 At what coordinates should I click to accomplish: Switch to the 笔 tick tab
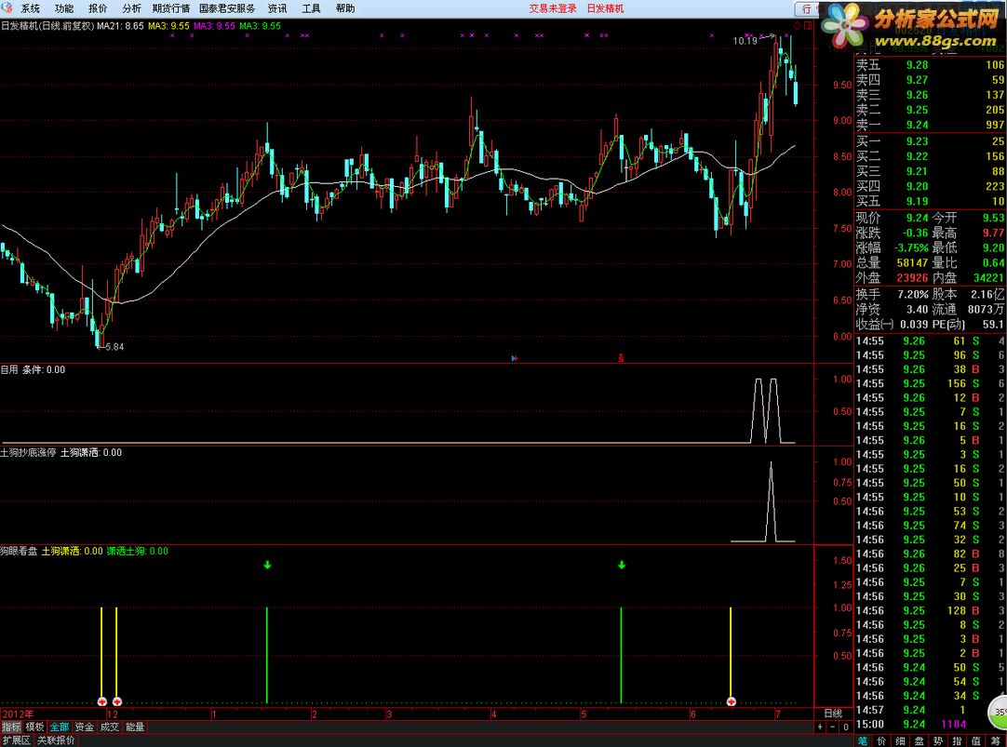[862, 740]
